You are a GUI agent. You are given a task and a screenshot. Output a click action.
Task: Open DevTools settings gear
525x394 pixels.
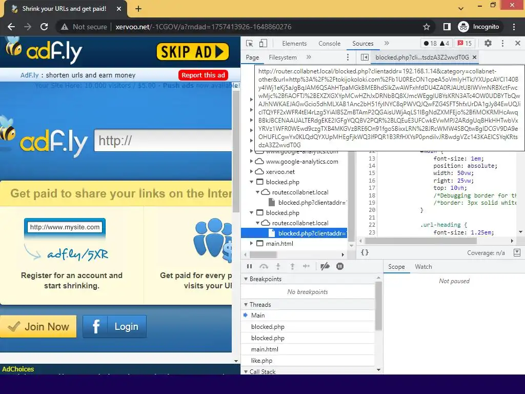pyautogui.click(x=488, y=43)
